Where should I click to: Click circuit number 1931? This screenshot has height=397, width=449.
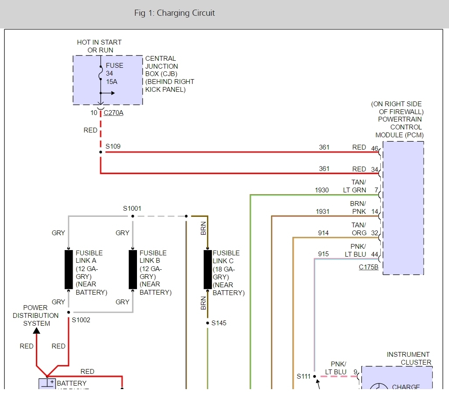[x=323, y=212]
